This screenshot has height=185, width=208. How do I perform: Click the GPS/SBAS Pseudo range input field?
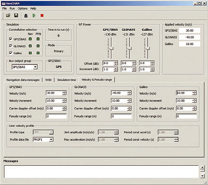point(56,116)
